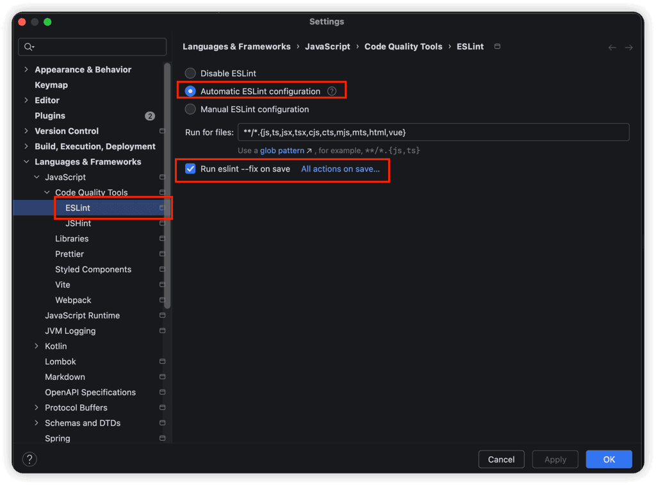656x485 pixels.
Task: Navigate back with the left arrow
Action: pos(612,47)
